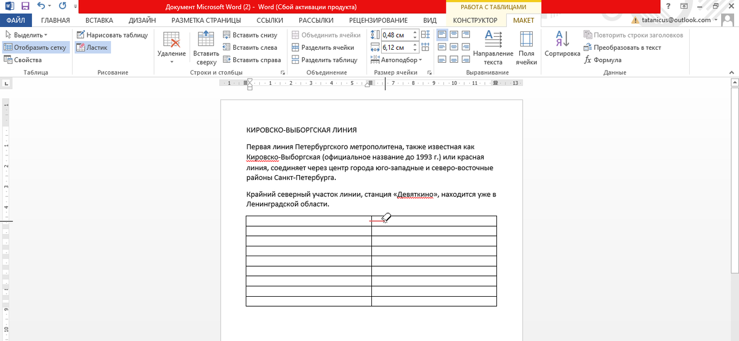Select the МАКЕТ tab

(524, 20)
